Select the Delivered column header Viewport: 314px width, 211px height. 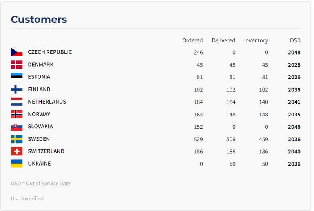[x=223, y=40]
